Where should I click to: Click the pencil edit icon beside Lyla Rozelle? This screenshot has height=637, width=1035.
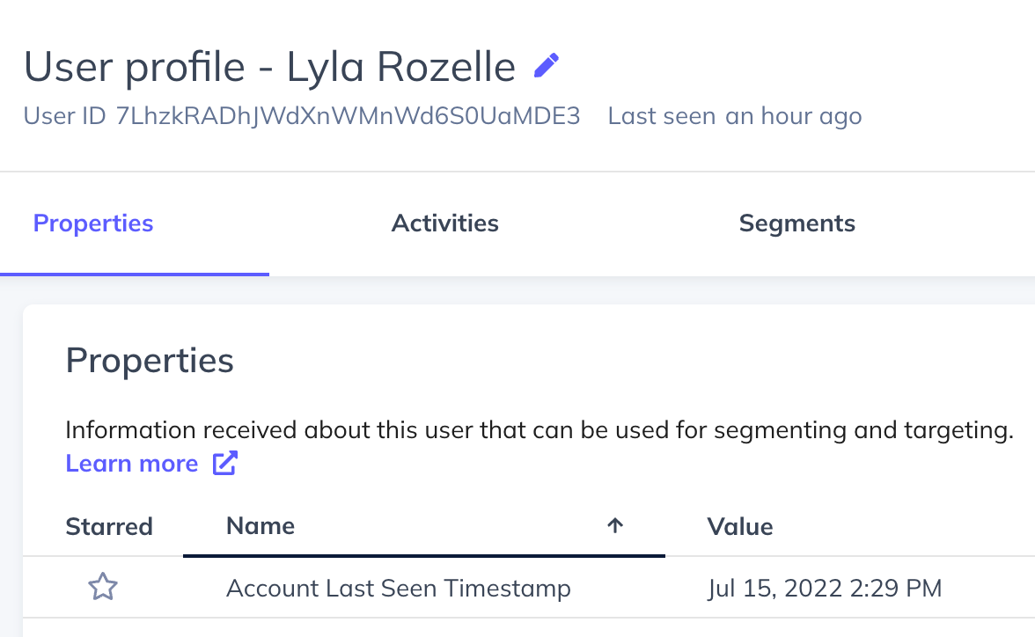tap(547, 65)
